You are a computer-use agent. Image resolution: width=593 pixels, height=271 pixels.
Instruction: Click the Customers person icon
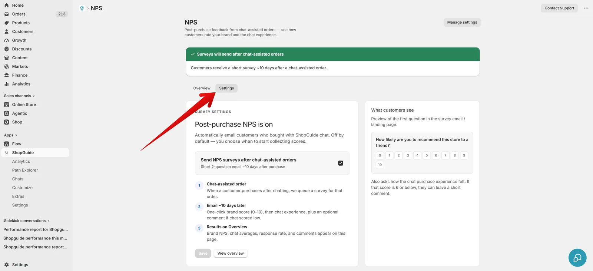6,32
